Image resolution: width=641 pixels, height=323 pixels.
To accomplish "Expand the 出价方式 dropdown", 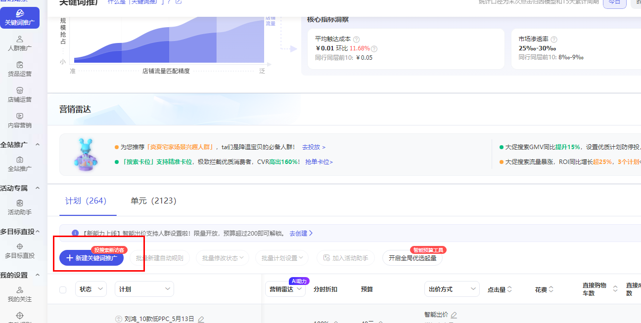I will click(452, 289).
